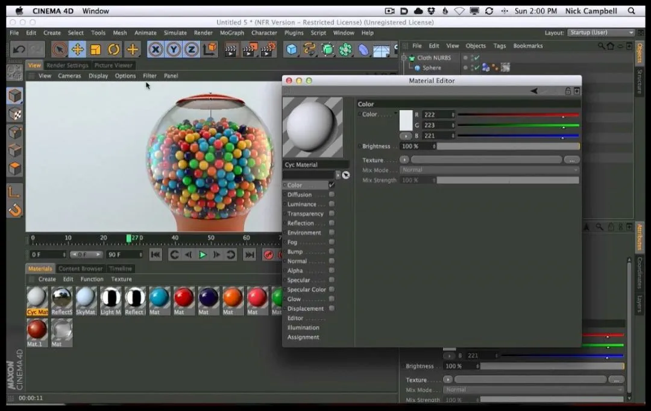Enable the Bump channel checkbox
The width and height of the screenshot is (651, 411).
click(332, 251)
